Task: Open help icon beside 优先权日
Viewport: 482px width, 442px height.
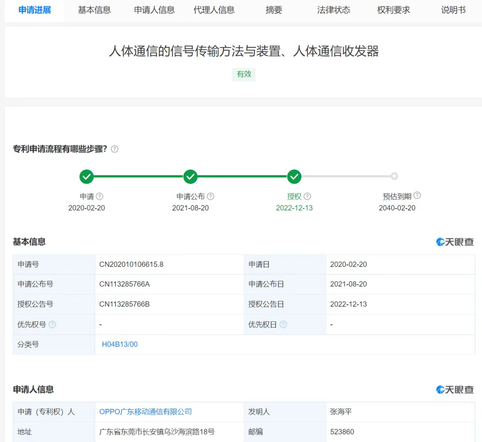Action: 283,324
